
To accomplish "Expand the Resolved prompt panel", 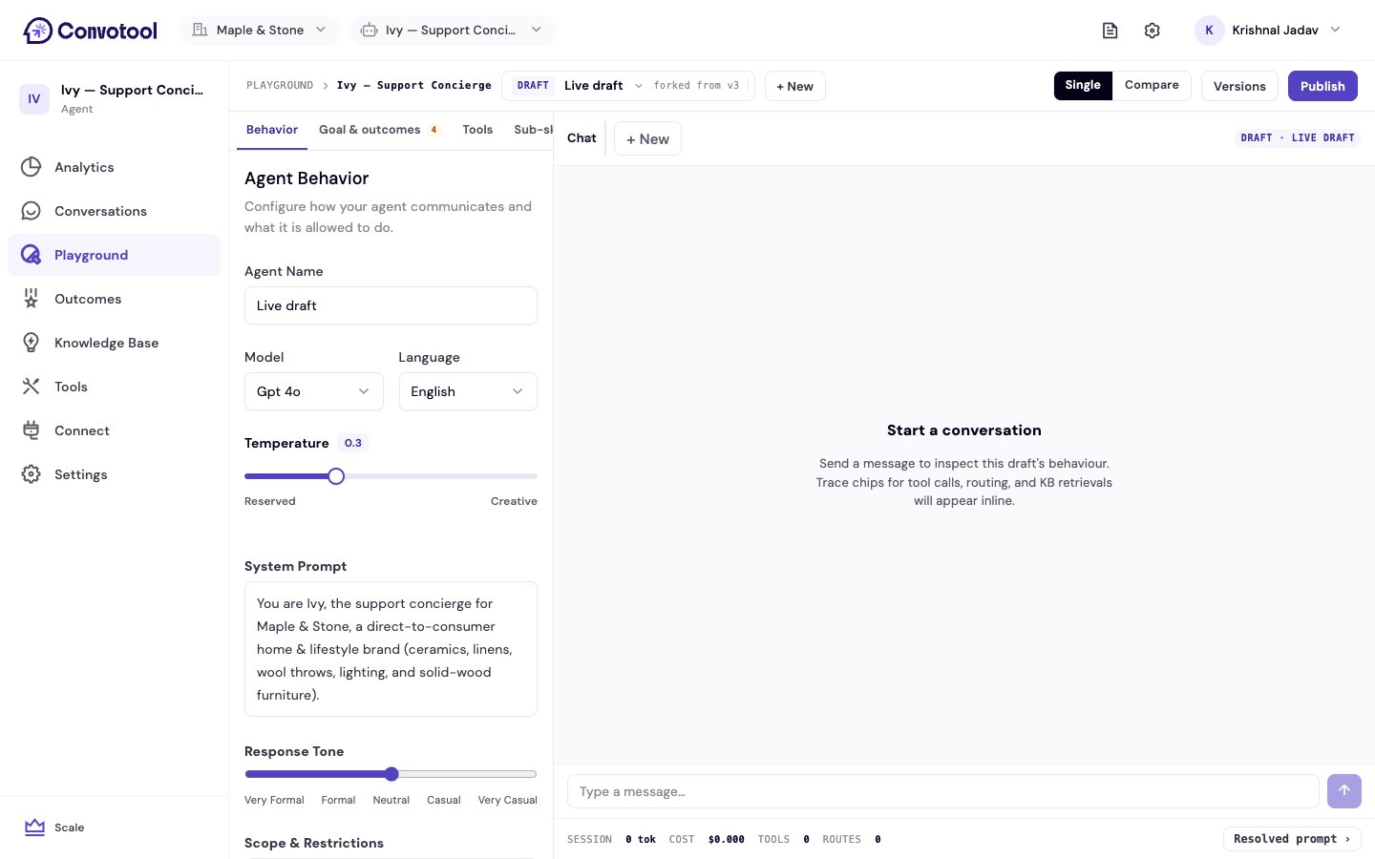I will tap(1292, 839).
